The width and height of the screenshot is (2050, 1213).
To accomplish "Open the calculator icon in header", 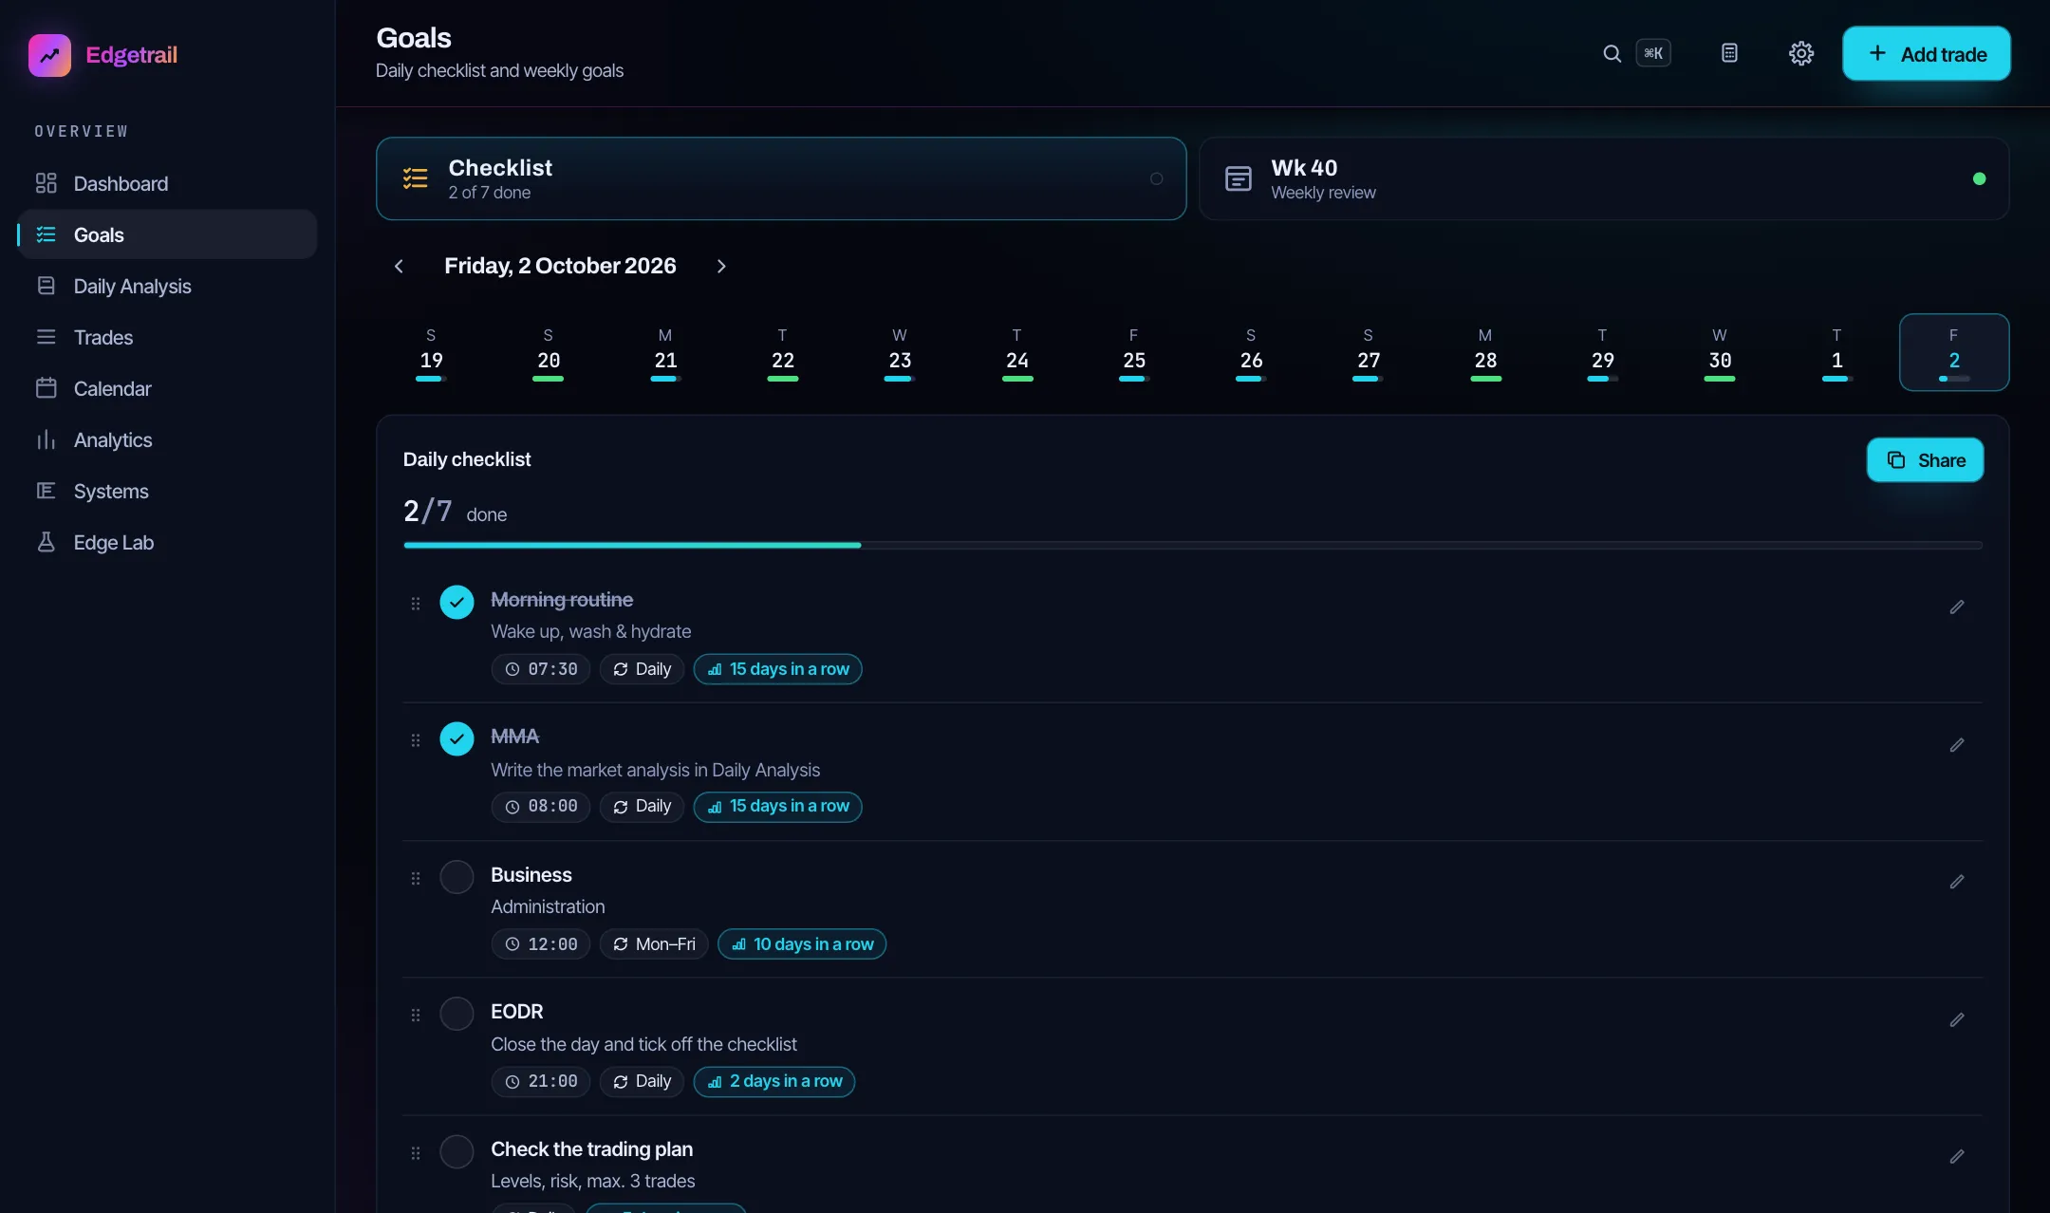I will [x=1729, y=53].
